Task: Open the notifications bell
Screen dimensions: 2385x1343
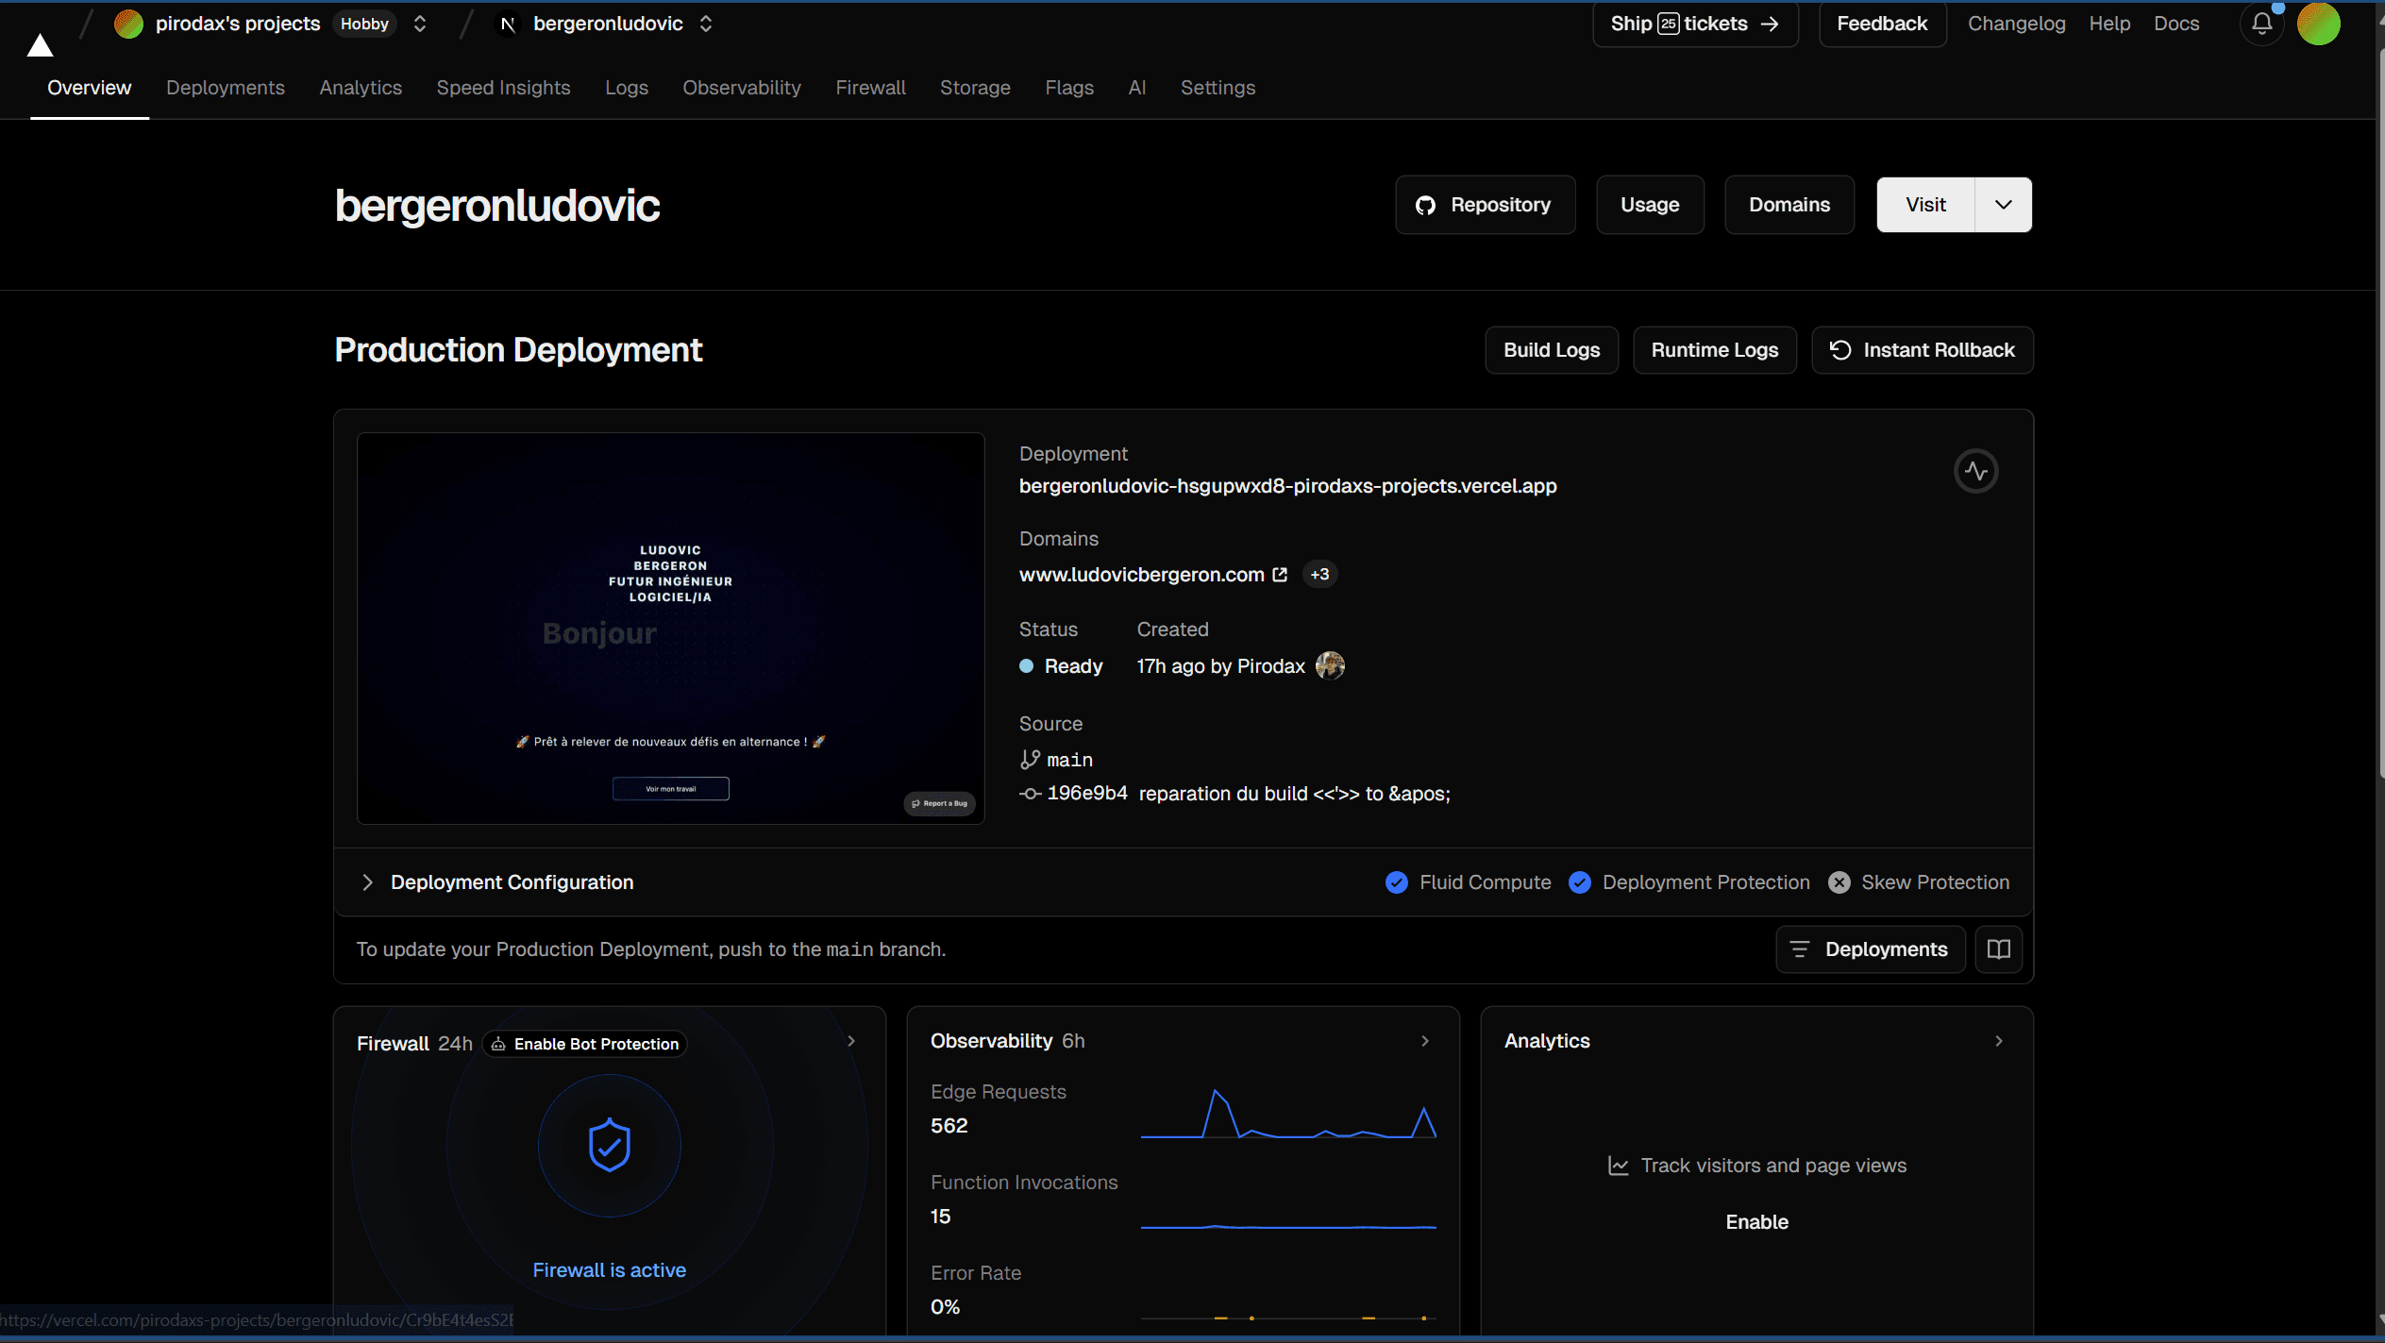Action: 2261,24
